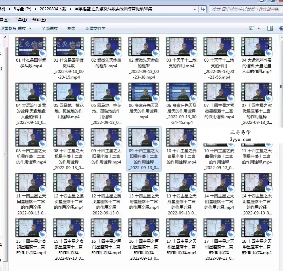Toggle the preview pane icon

click(270, 28)
